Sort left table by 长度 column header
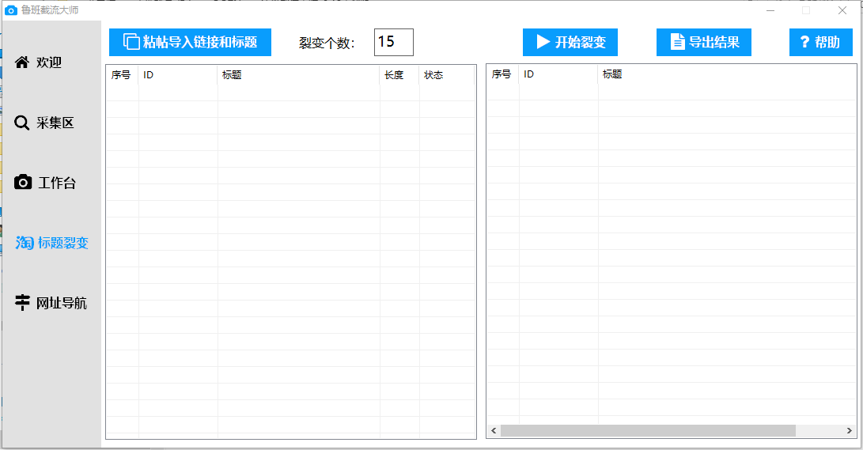 click(394, 75)
